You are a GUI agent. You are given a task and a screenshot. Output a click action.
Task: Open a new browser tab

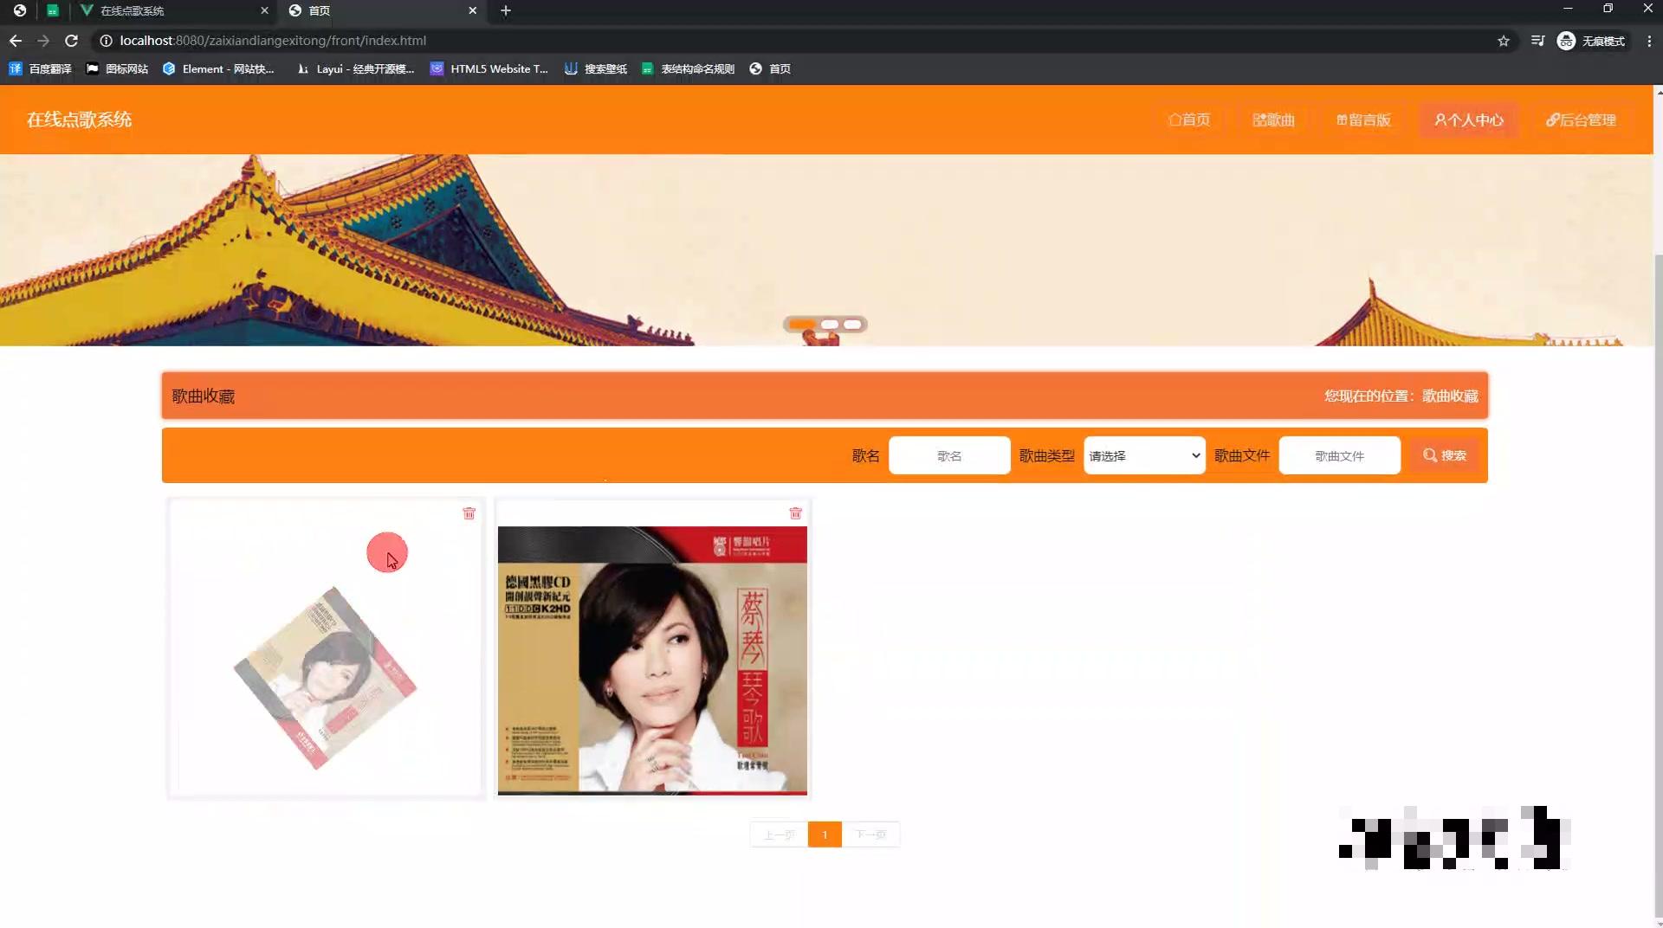(506, 10)
